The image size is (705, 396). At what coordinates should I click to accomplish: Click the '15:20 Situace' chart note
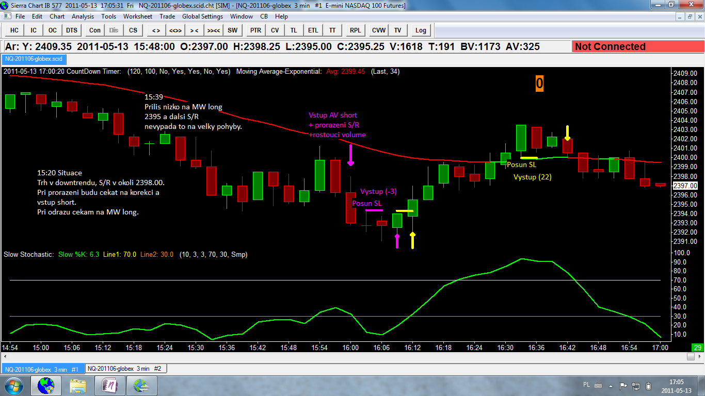point(59,173)
